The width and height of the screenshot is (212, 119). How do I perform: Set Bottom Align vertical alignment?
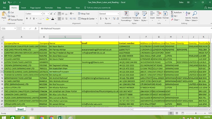66,14
